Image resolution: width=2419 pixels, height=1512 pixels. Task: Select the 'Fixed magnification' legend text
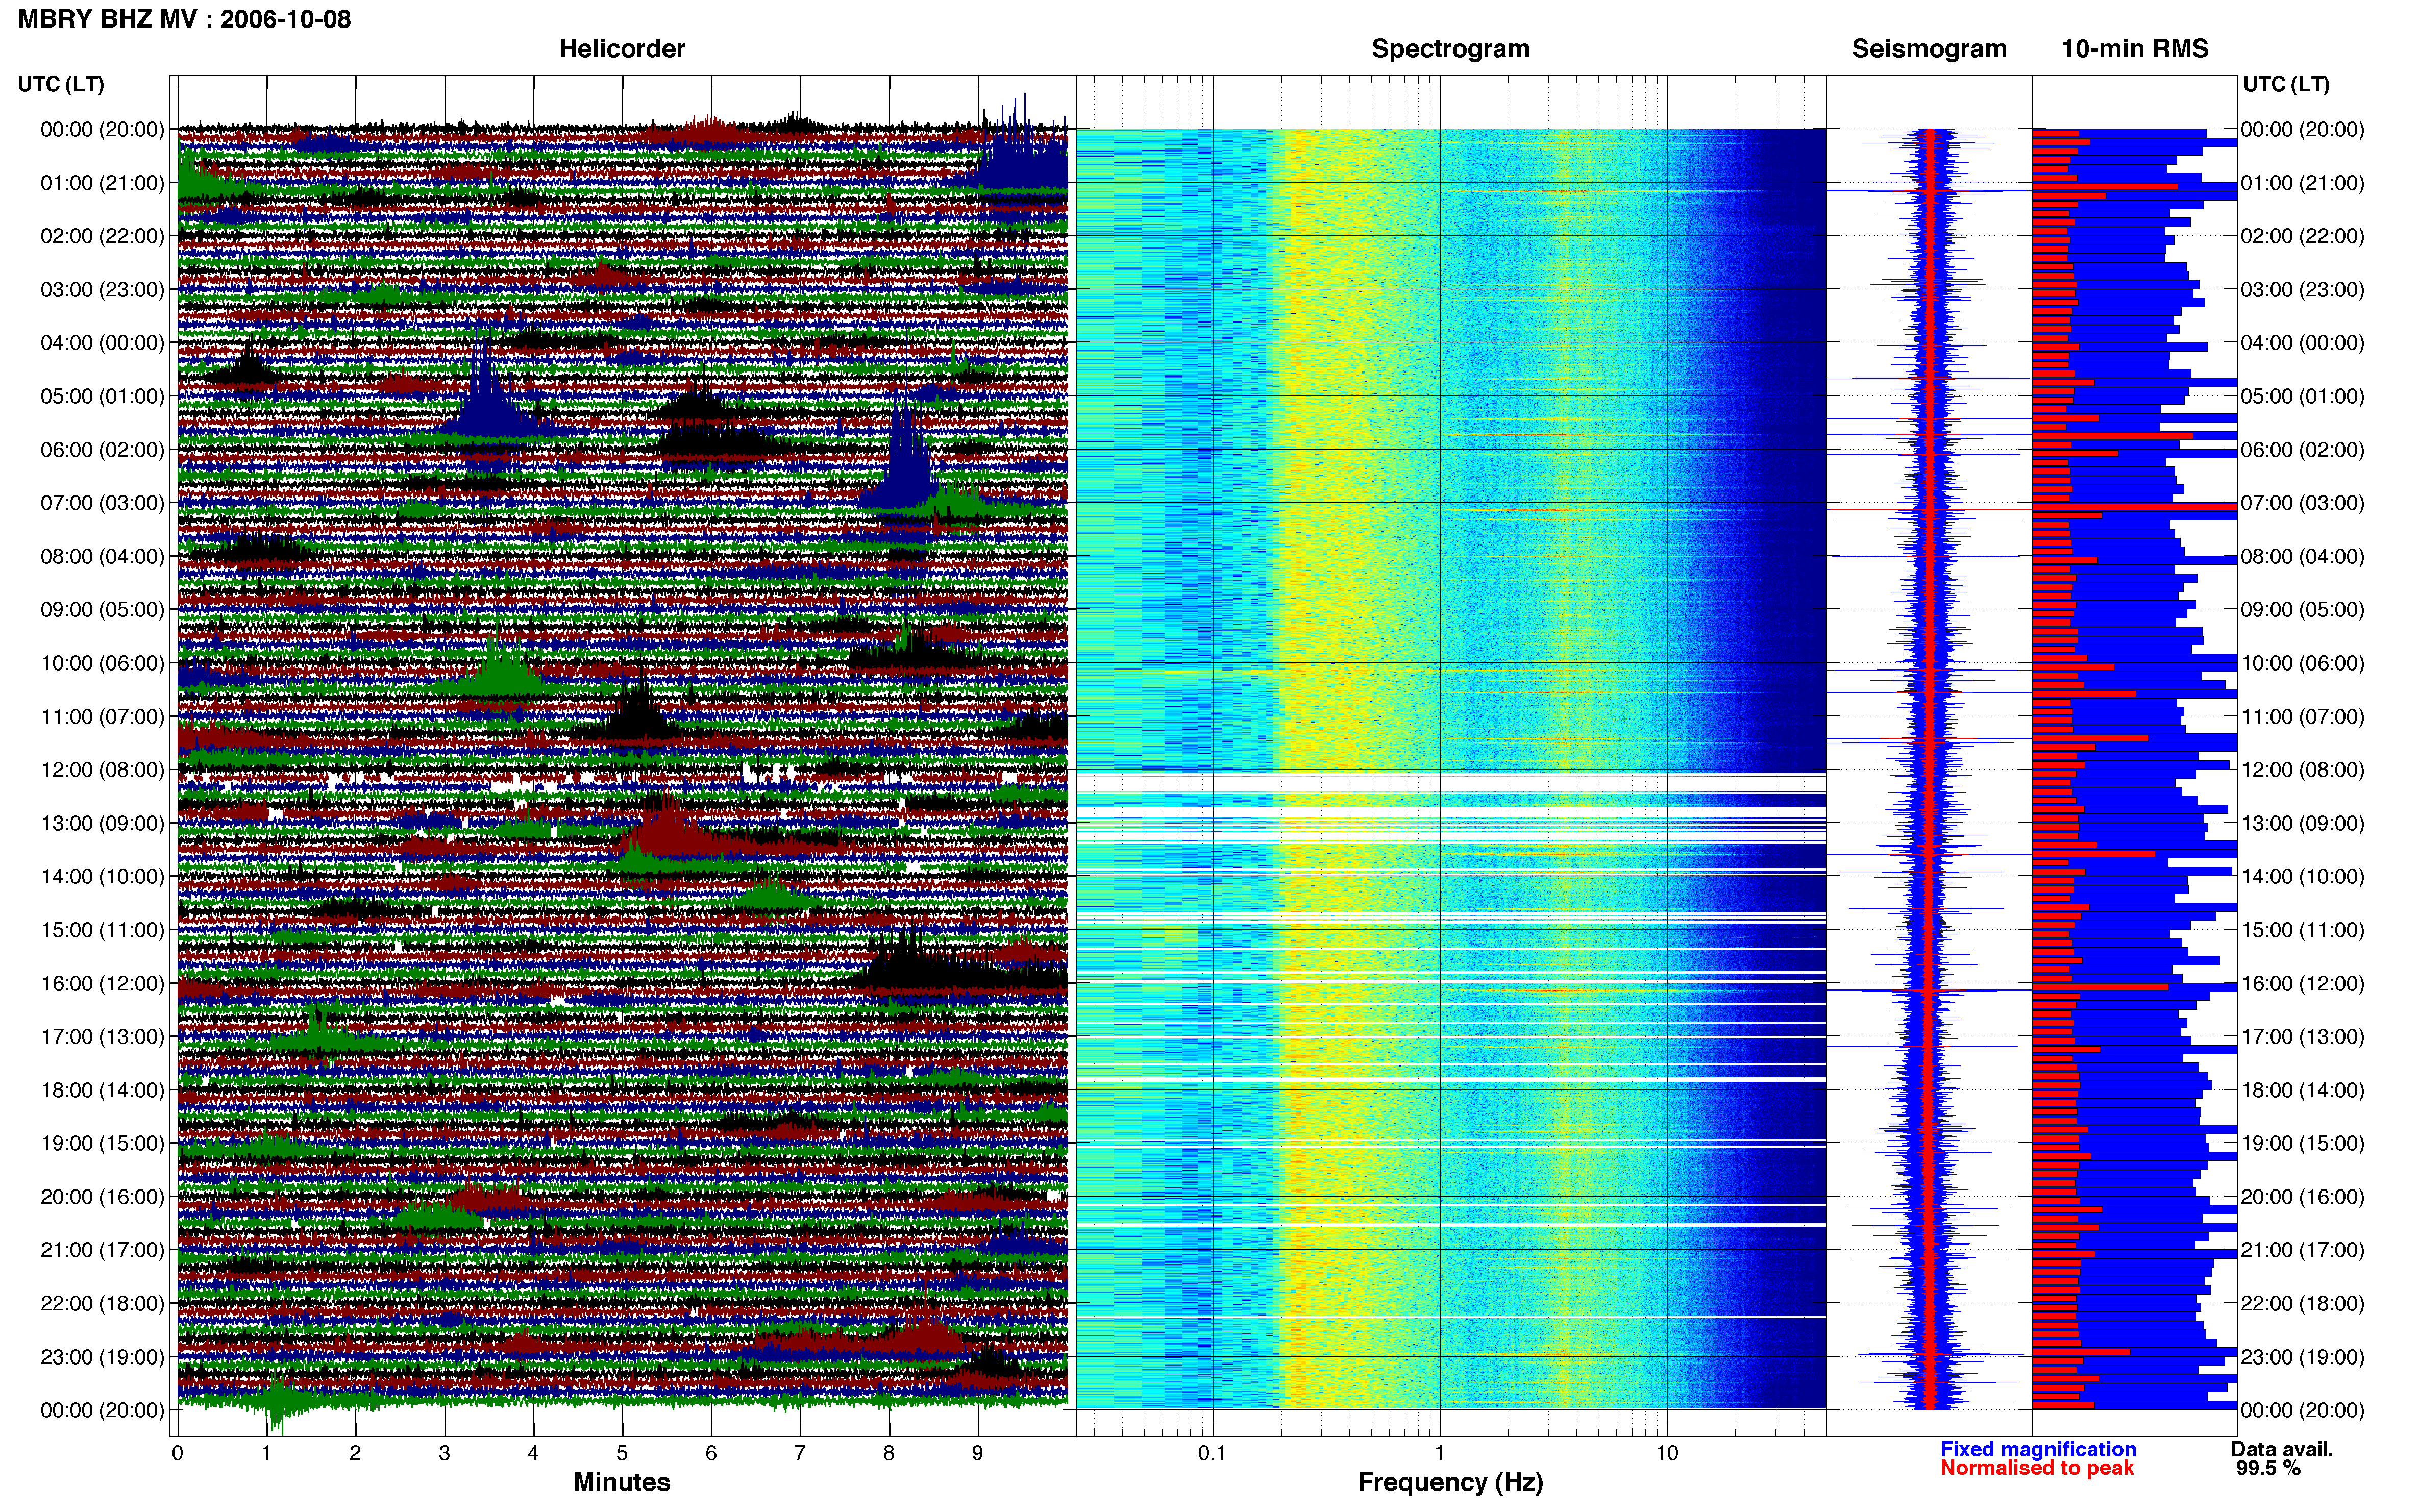point(2038,1449)
